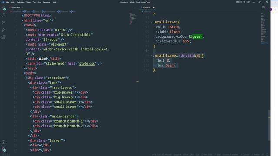278x156 pixels.
Task: Place cursor on 'height: 13rem;' line
Action: coord(169,32)
